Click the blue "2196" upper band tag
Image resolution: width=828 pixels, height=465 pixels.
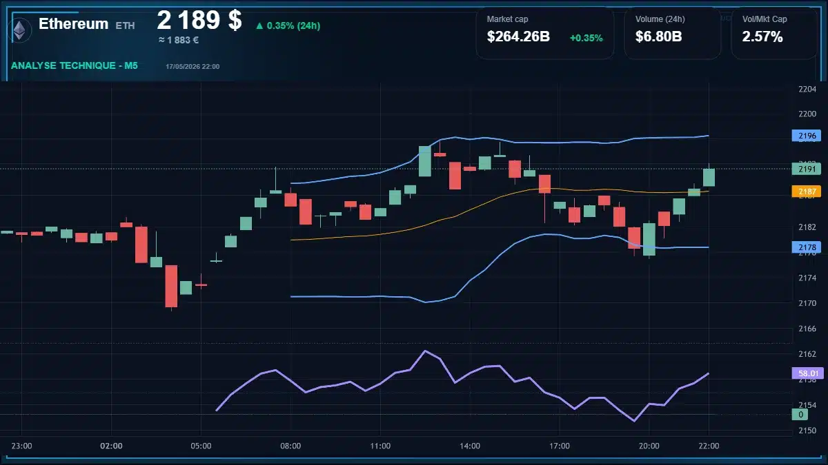pos(806,136)
